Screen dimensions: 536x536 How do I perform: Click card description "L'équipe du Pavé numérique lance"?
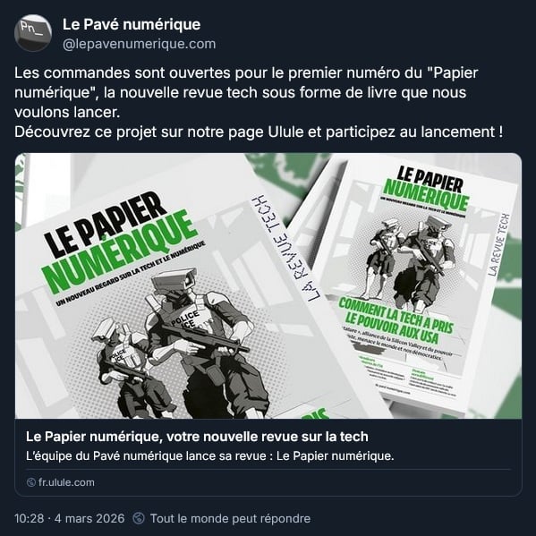[x=210, y=456]
